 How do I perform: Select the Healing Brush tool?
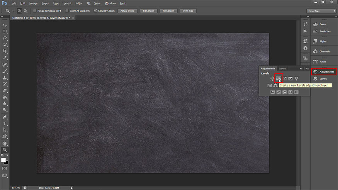pyautogui.click(x=5, y=64)
